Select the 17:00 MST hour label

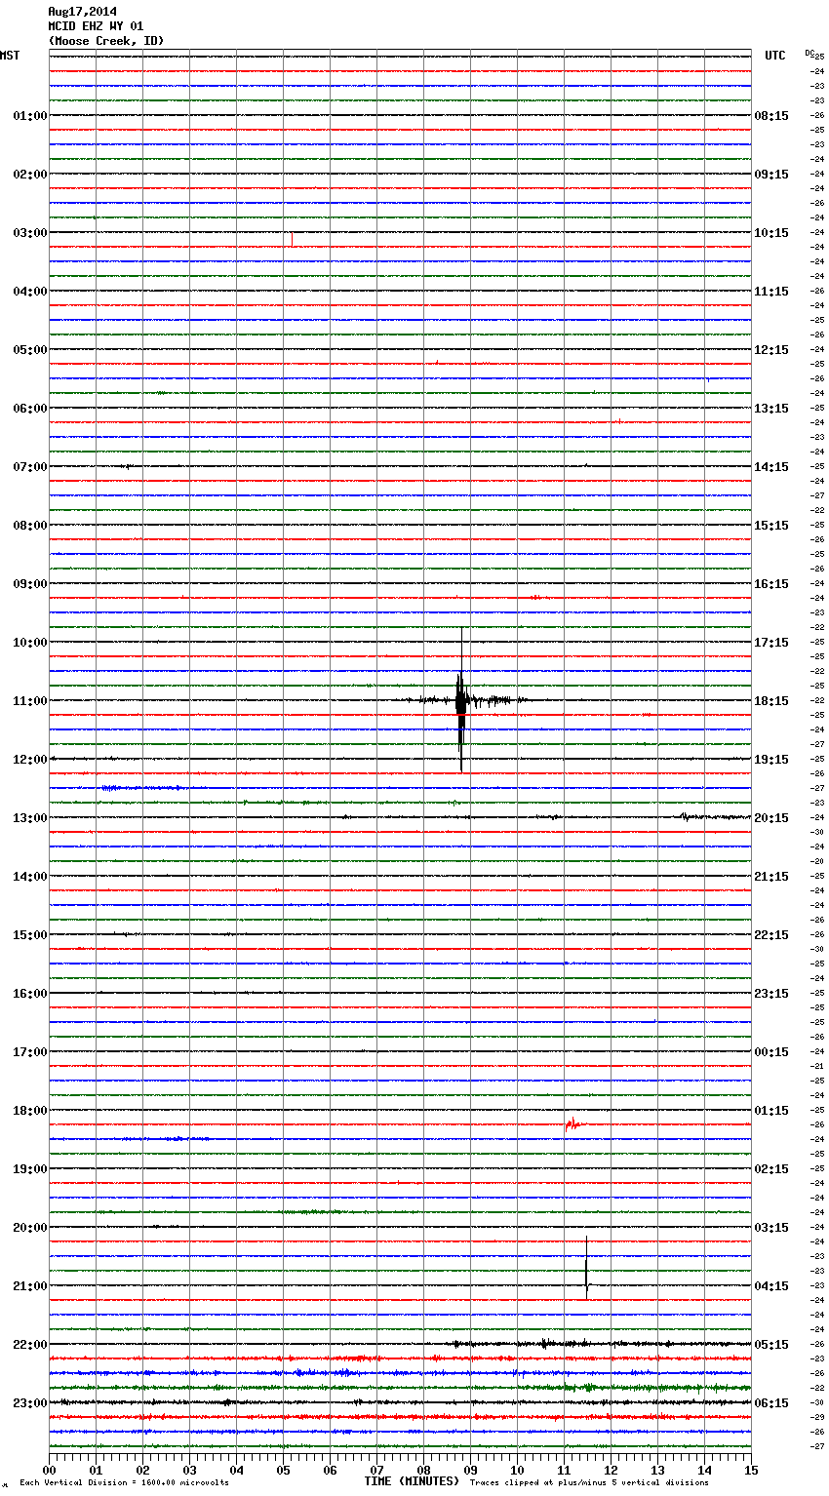29,1052
